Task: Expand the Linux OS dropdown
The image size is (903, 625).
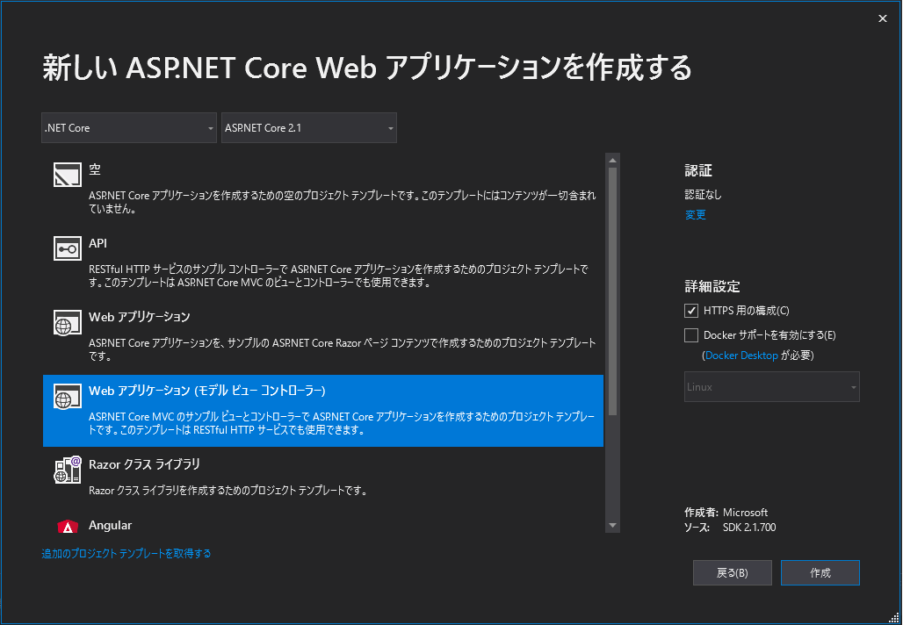Action: 772,387
